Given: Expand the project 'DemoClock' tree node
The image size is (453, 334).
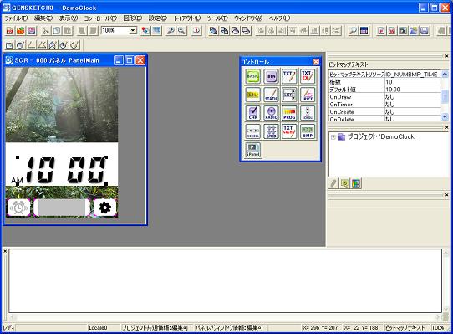Looking at the screenshot, I should [x=333, y=137].
